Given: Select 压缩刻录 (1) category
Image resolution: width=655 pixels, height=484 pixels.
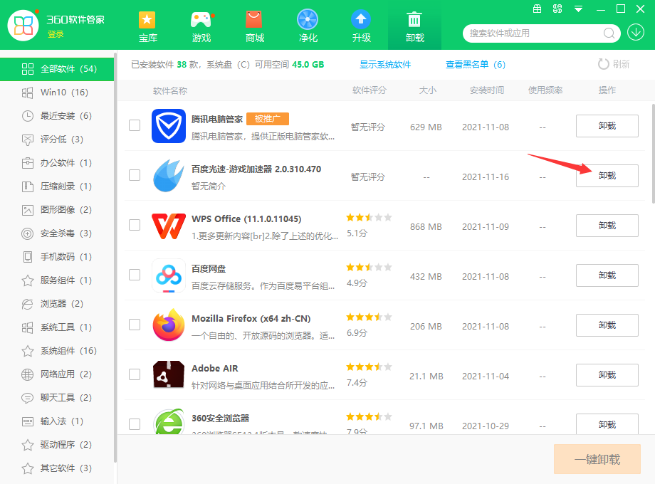Looking at the screenshot, I should tap(57, 186).
